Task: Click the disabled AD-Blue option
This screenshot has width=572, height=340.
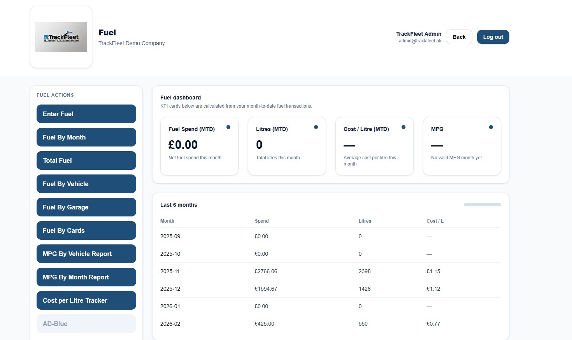Action: click(86, 324)
